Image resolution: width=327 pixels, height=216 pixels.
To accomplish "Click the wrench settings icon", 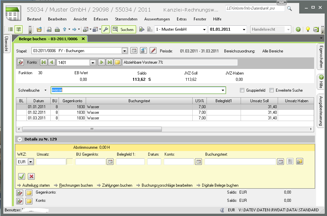I will click(106, 29).
